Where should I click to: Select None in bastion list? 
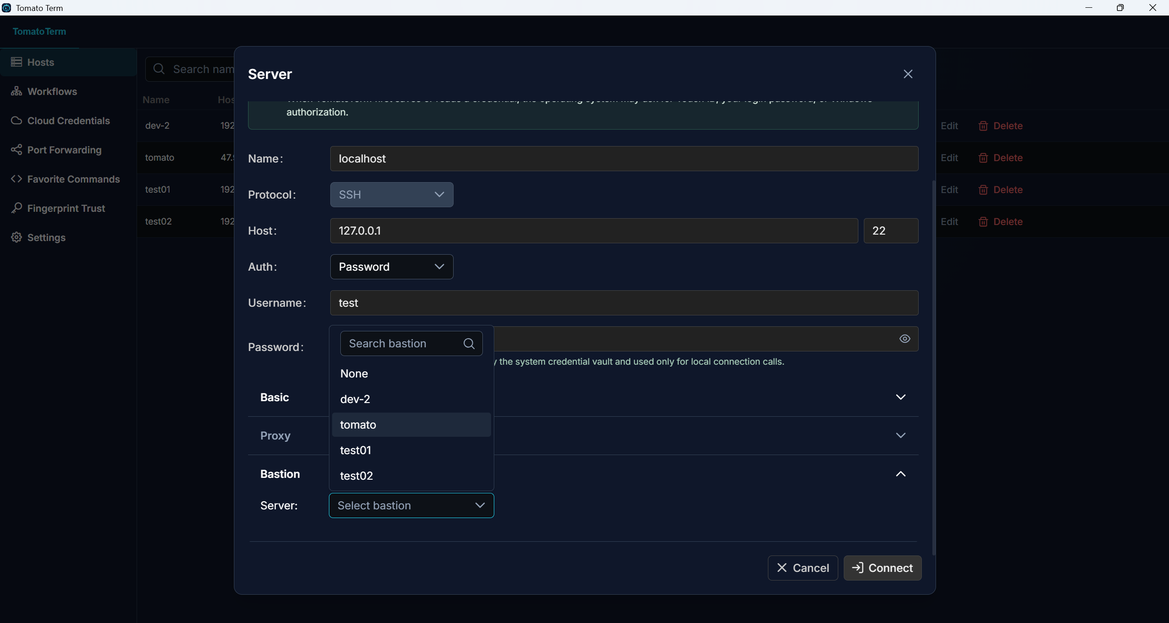[x=411, y=373]
